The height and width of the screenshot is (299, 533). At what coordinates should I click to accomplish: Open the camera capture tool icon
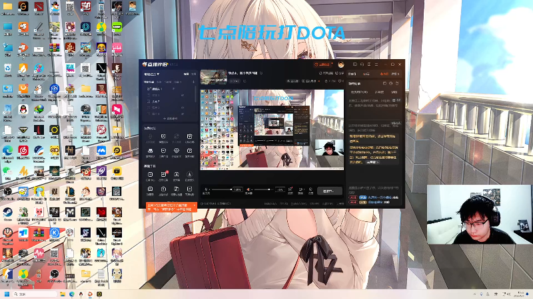click(x=190, y=151)
